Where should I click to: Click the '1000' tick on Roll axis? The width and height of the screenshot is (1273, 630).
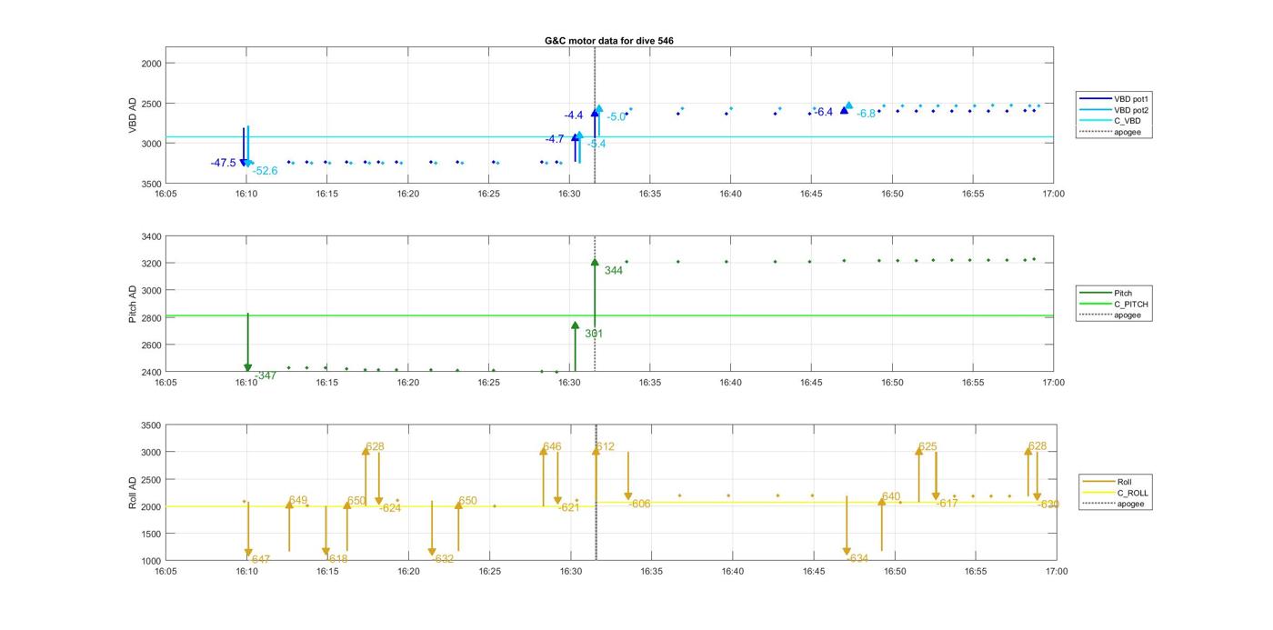[x=151, y=561]
